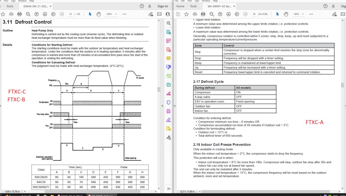Viewport: 346px width, 196px height.
Task: Open wrench More Tools icon in side pane
Action: pyautogui.click(x=168, y=137)
